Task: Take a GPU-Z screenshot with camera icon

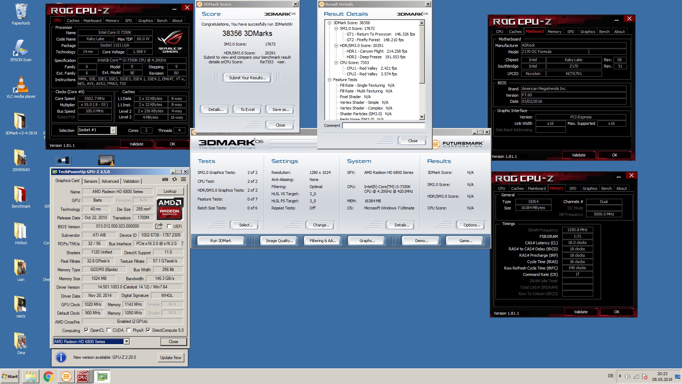Action: tap(165, 180)
